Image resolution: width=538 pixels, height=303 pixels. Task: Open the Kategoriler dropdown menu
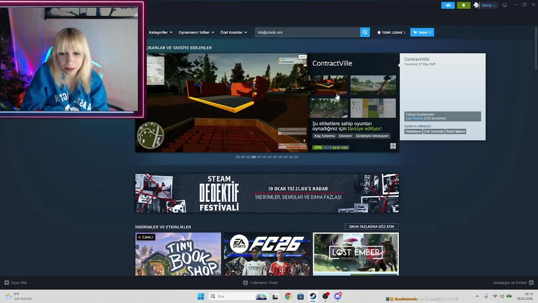coord(160,32)
